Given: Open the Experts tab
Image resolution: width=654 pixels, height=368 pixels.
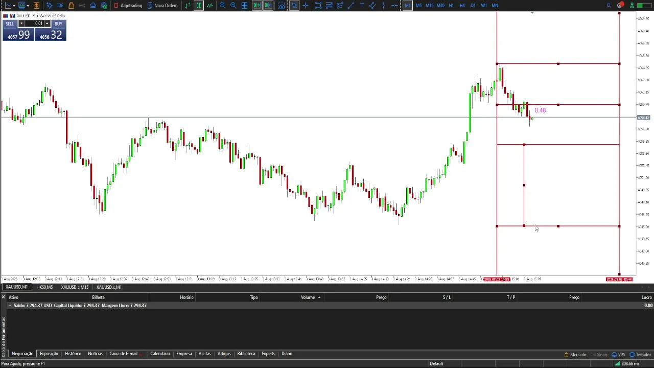Looking at the screenshot, I should [268, 354].
